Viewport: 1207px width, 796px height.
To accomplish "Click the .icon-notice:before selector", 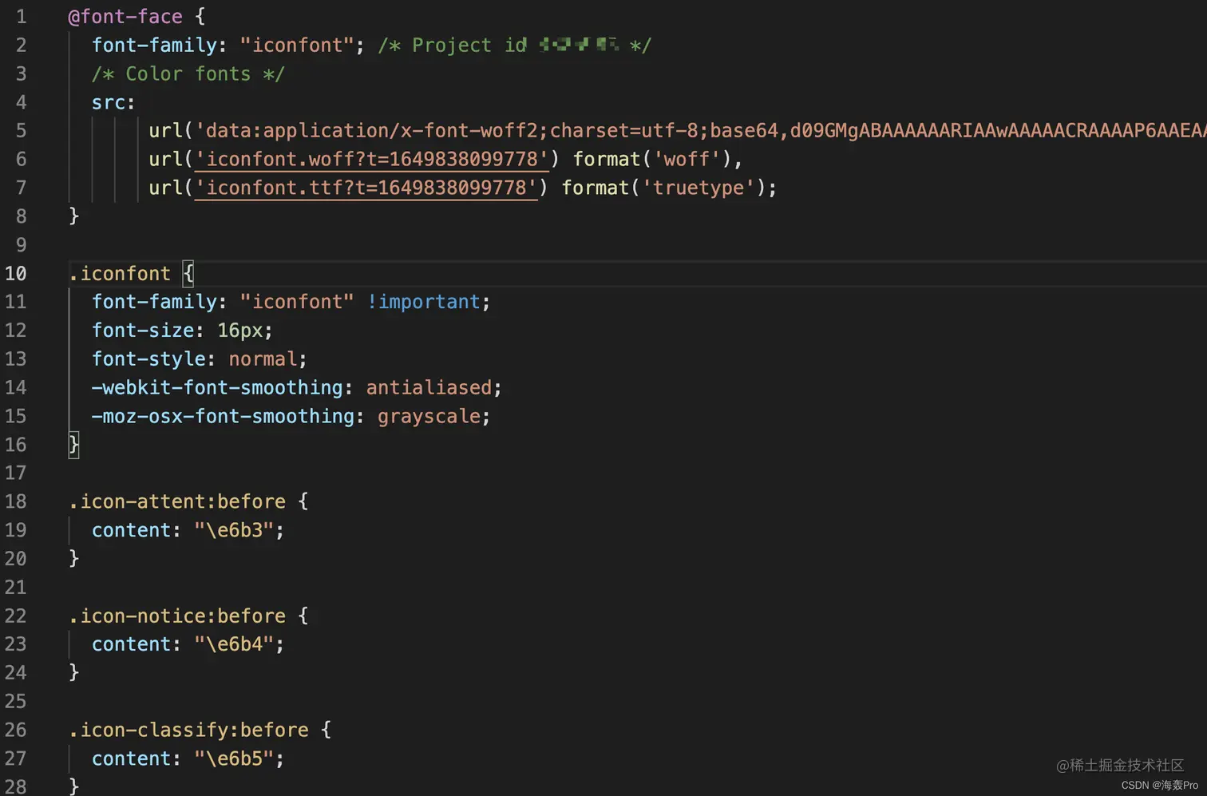I will [177, 616].
